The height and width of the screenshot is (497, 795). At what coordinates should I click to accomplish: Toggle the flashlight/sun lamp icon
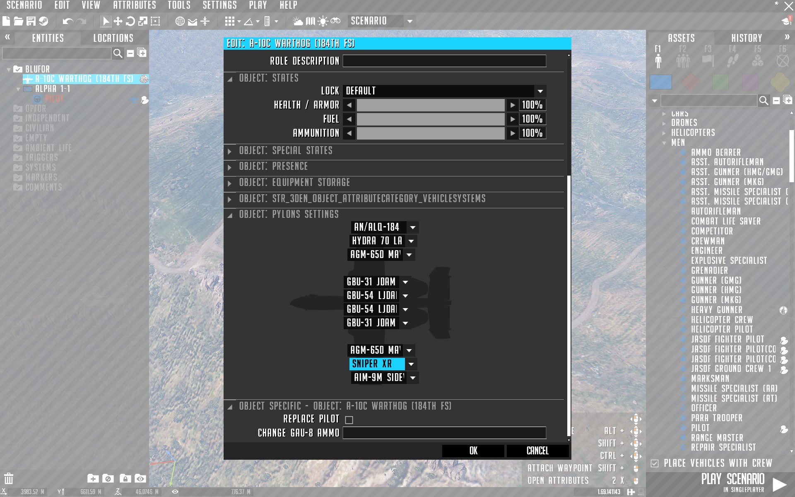click(x=323, y=21)
